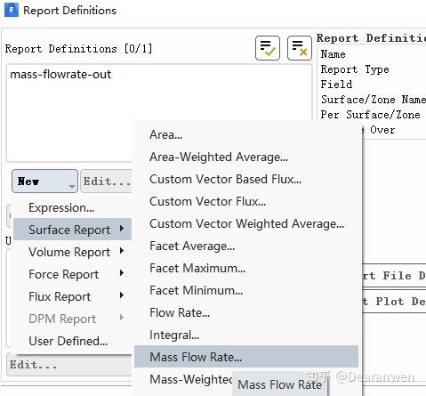The width and height of the screenshot is (426, 396).
Task: Click the Name property label
Action: (x=333, y=54)
